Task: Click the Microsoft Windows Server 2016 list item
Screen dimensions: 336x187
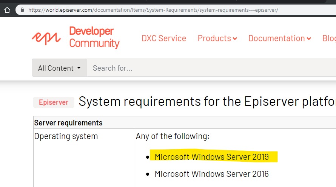Action: (212, 174)
